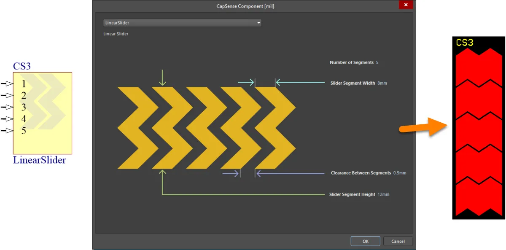This screenshot has width=506, height=250.
Task: Click the yellow CS3 designator on PCB footprint
Action: point(465,42)
